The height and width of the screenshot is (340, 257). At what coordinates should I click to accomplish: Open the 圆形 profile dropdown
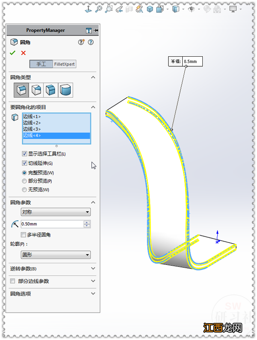coord(56,255)
